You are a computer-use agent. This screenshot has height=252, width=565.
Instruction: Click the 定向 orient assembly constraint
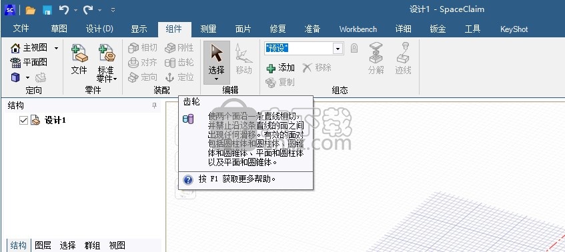click(143, 77)
